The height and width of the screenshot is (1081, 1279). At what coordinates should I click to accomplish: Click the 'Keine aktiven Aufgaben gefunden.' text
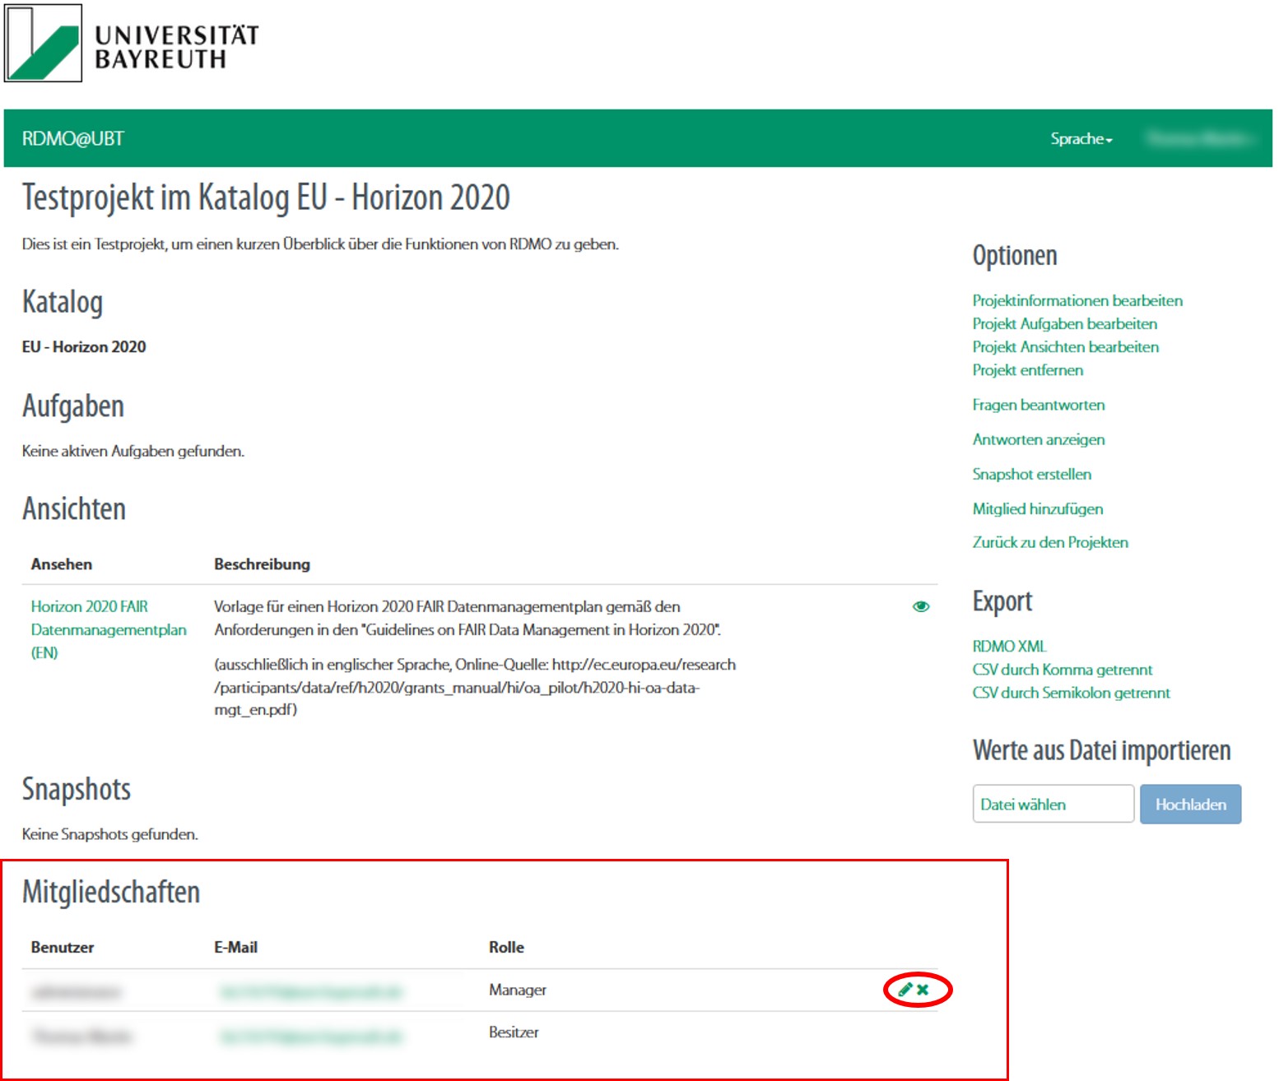coord(133,451)
